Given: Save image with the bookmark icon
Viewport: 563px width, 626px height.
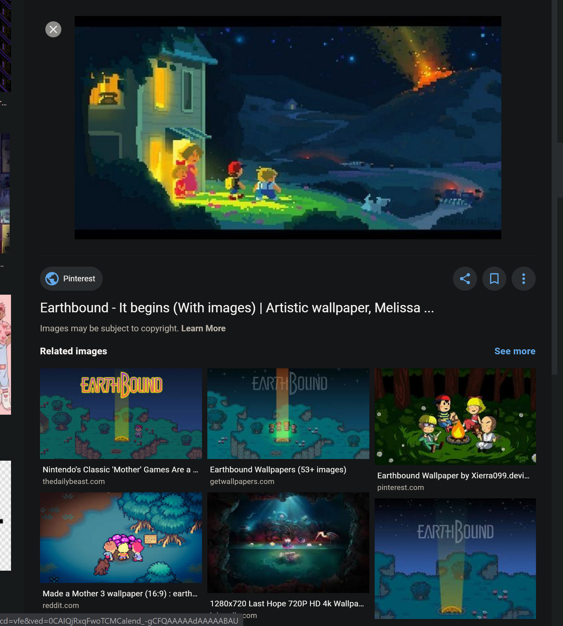Looking at the screenshot, I should [494, 279].
